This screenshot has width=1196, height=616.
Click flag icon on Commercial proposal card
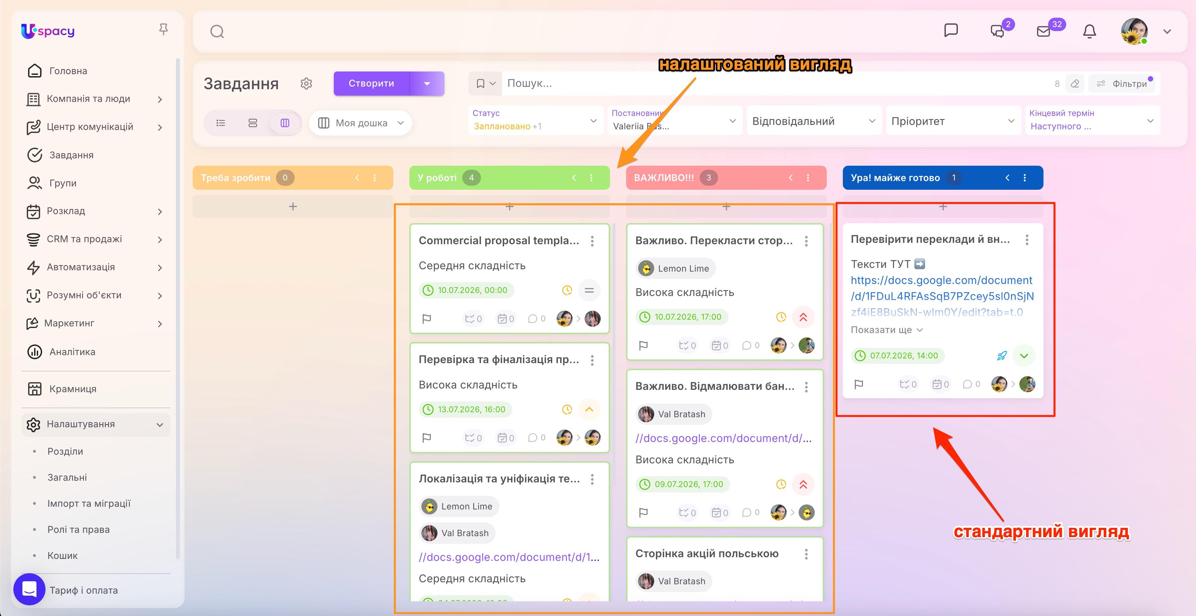pos(427,319)
